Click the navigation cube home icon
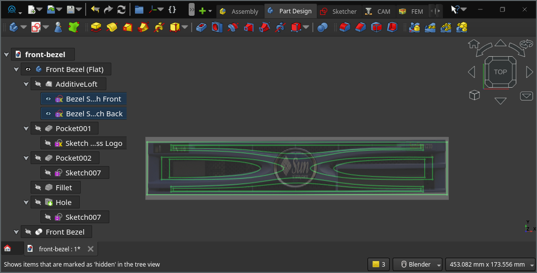This screenshot has width=537, height=273. coord(473,44)
